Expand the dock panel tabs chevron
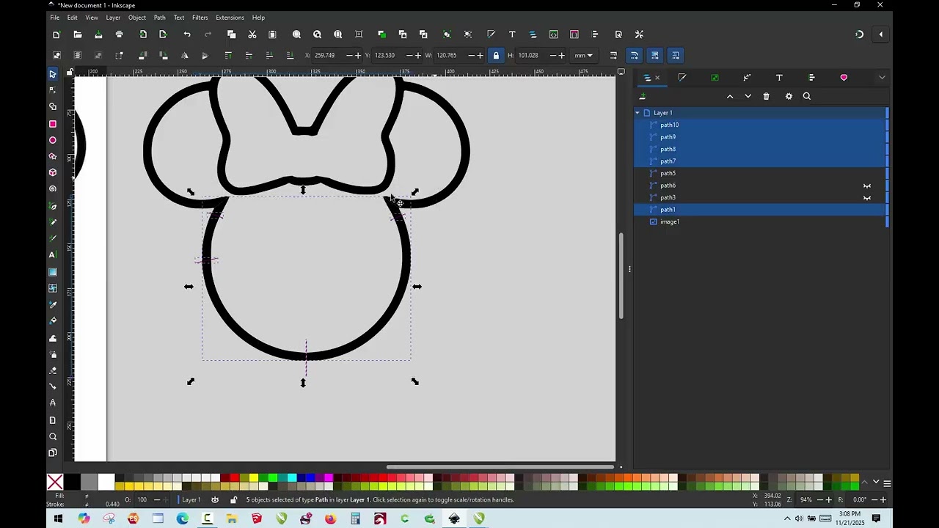The height and width of the screenshot is (528, 939). (882, 78)
